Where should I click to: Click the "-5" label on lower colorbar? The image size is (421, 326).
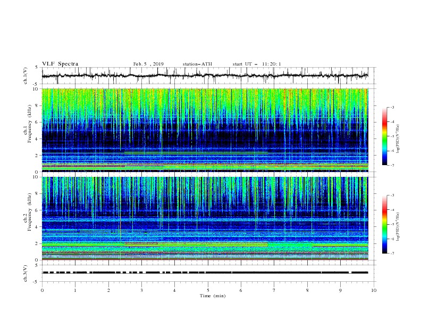pyautogui.click(x=392, y=224)
